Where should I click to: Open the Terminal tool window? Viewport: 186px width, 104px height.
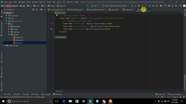[57, 94]
